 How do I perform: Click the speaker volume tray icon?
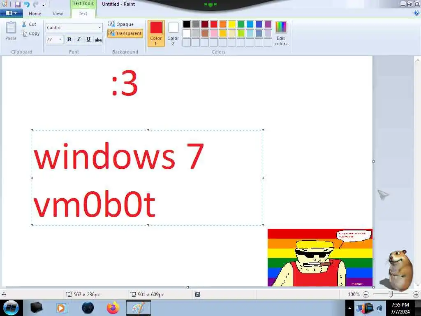point(379,308)
